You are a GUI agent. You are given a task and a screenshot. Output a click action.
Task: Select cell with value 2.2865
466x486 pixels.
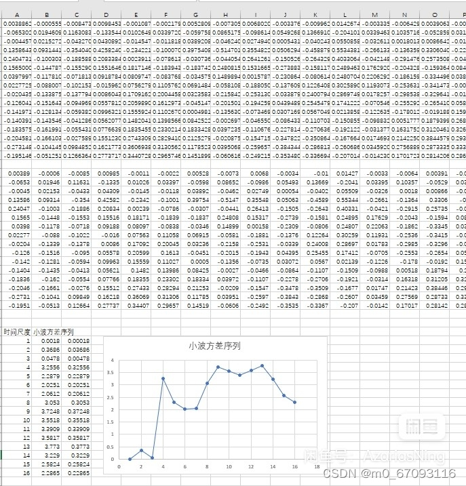[x=47, y=473]
